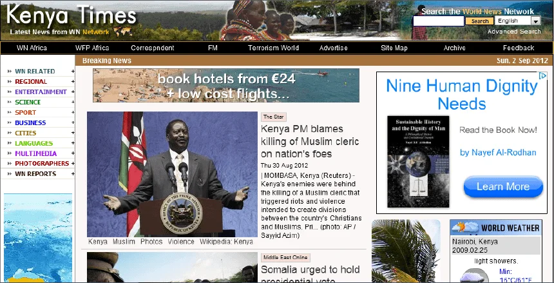The height and width of the screenshot is (283, 554).
Task: Expand the ENTERTAINMENT section plus sign
Action: pos(73,92)
